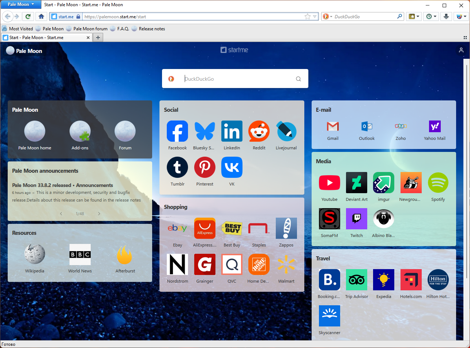Click the address bar URL field
The image size is (470, 348).
193,17
